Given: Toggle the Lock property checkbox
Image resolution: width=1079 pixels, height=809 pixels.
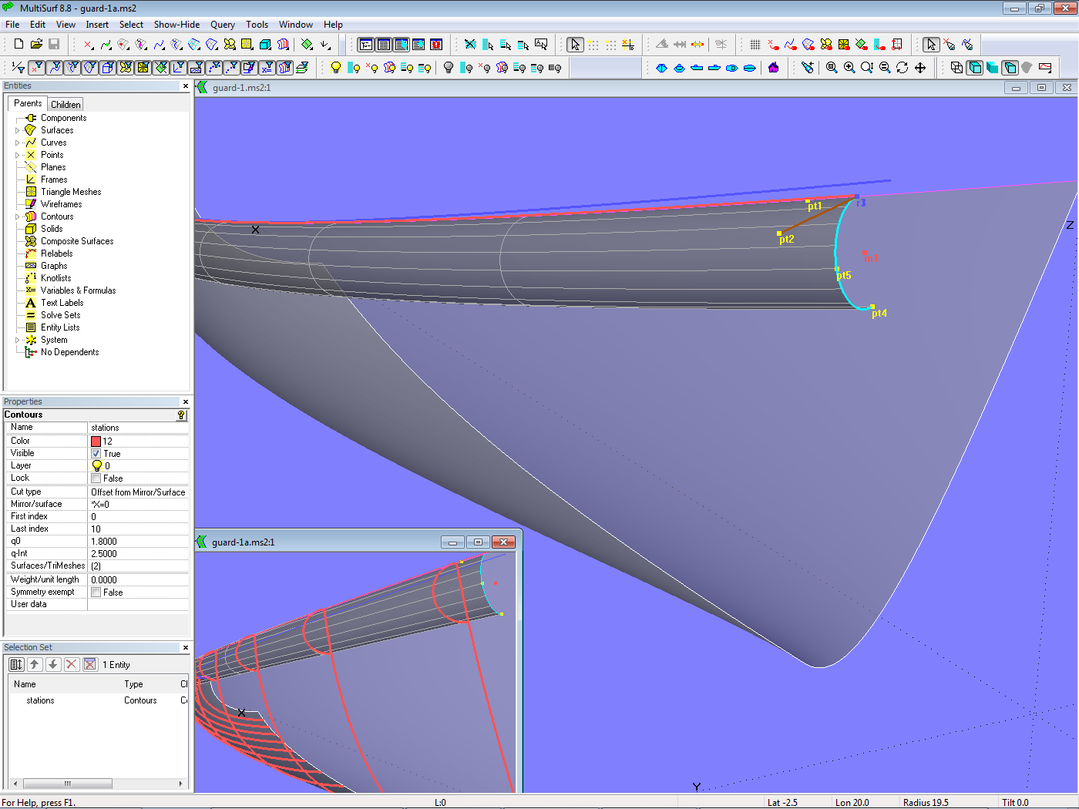Looking at the screenshot, I should tap(96, 478).
